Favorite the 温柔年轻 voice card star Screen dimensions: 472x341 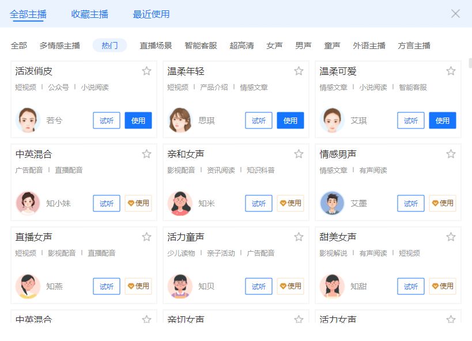[299, 71]
